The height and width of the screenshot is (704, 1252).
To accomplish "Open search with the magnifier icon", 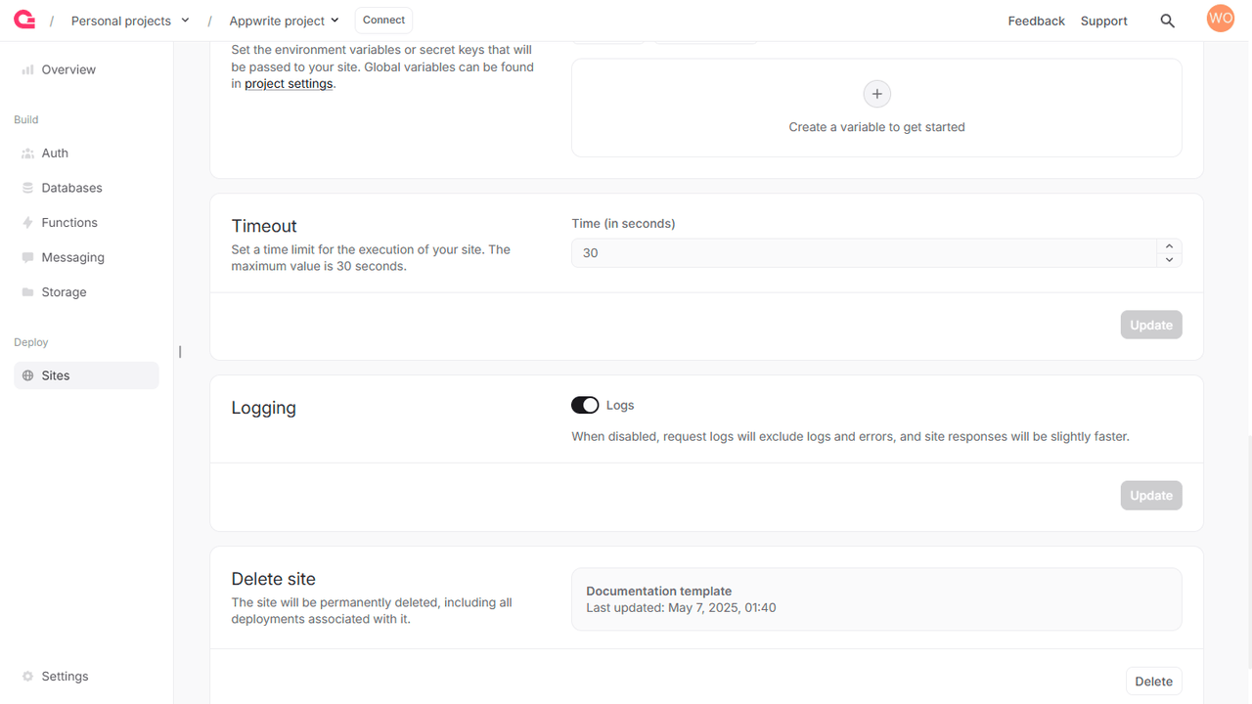I will coord(1167,21).
